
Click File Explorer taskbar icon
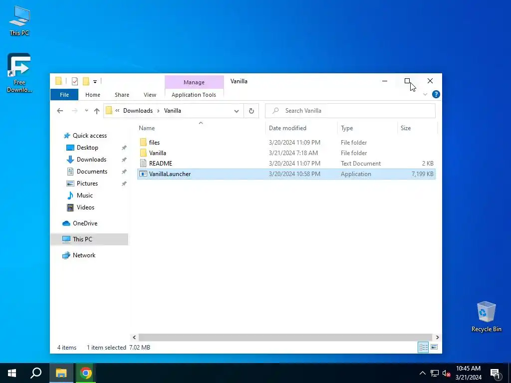click(x=61, y=373)
